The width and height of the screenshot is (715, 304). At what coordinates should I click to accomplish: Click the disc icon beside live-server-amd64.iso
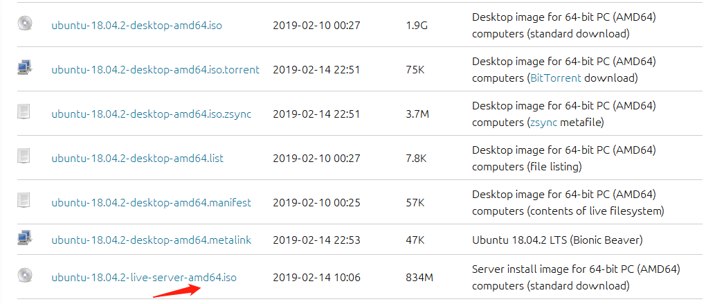point(25,275)
